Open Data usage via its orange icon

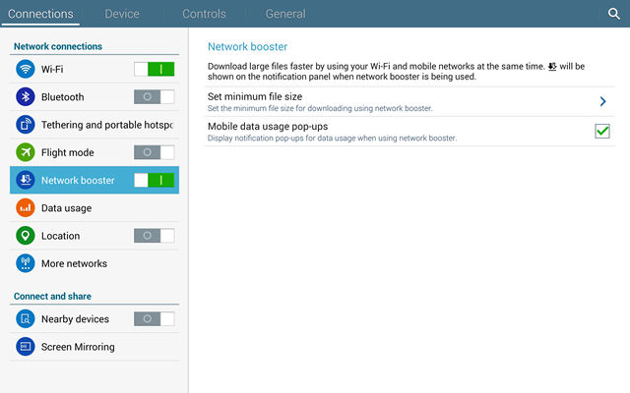26,207
